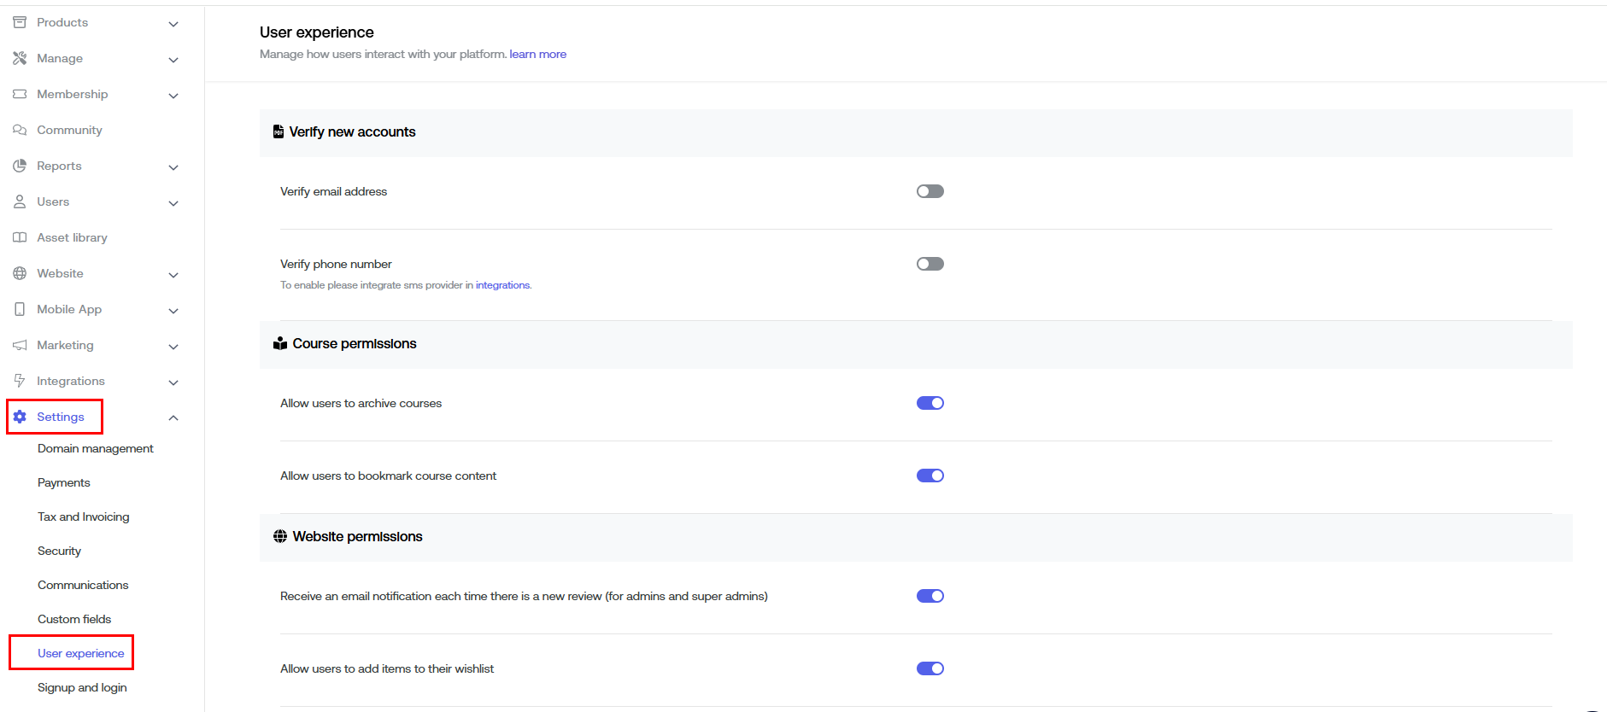
Task: Toggle bookmark course content switch
Action: coord(930,476)
